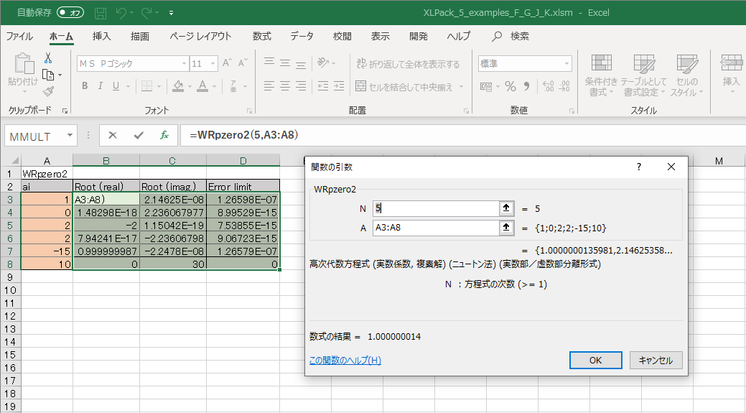Click the Undo arrow icon
The width and height of the screenshot is (746, 413).
122,13
